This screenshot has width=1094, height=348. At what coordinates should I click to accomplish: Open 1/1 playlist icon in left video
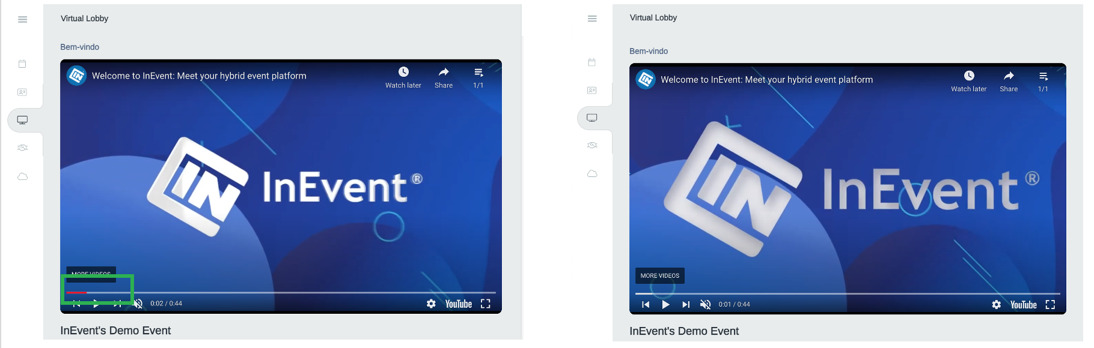[478, 77]
